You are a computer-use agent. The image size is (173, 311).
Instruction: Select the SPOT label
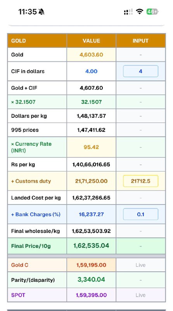click(x=18, y=295)
